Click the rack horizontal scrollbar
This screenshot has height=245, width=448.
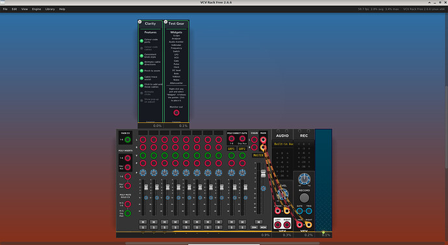point(222,243)
